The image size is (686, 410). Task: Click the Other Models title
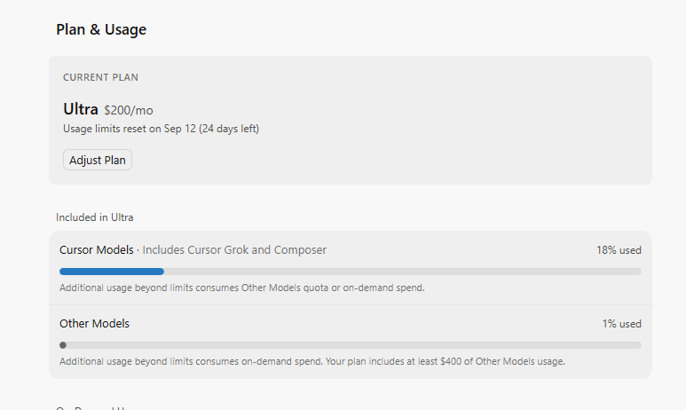tap(94, 324)
